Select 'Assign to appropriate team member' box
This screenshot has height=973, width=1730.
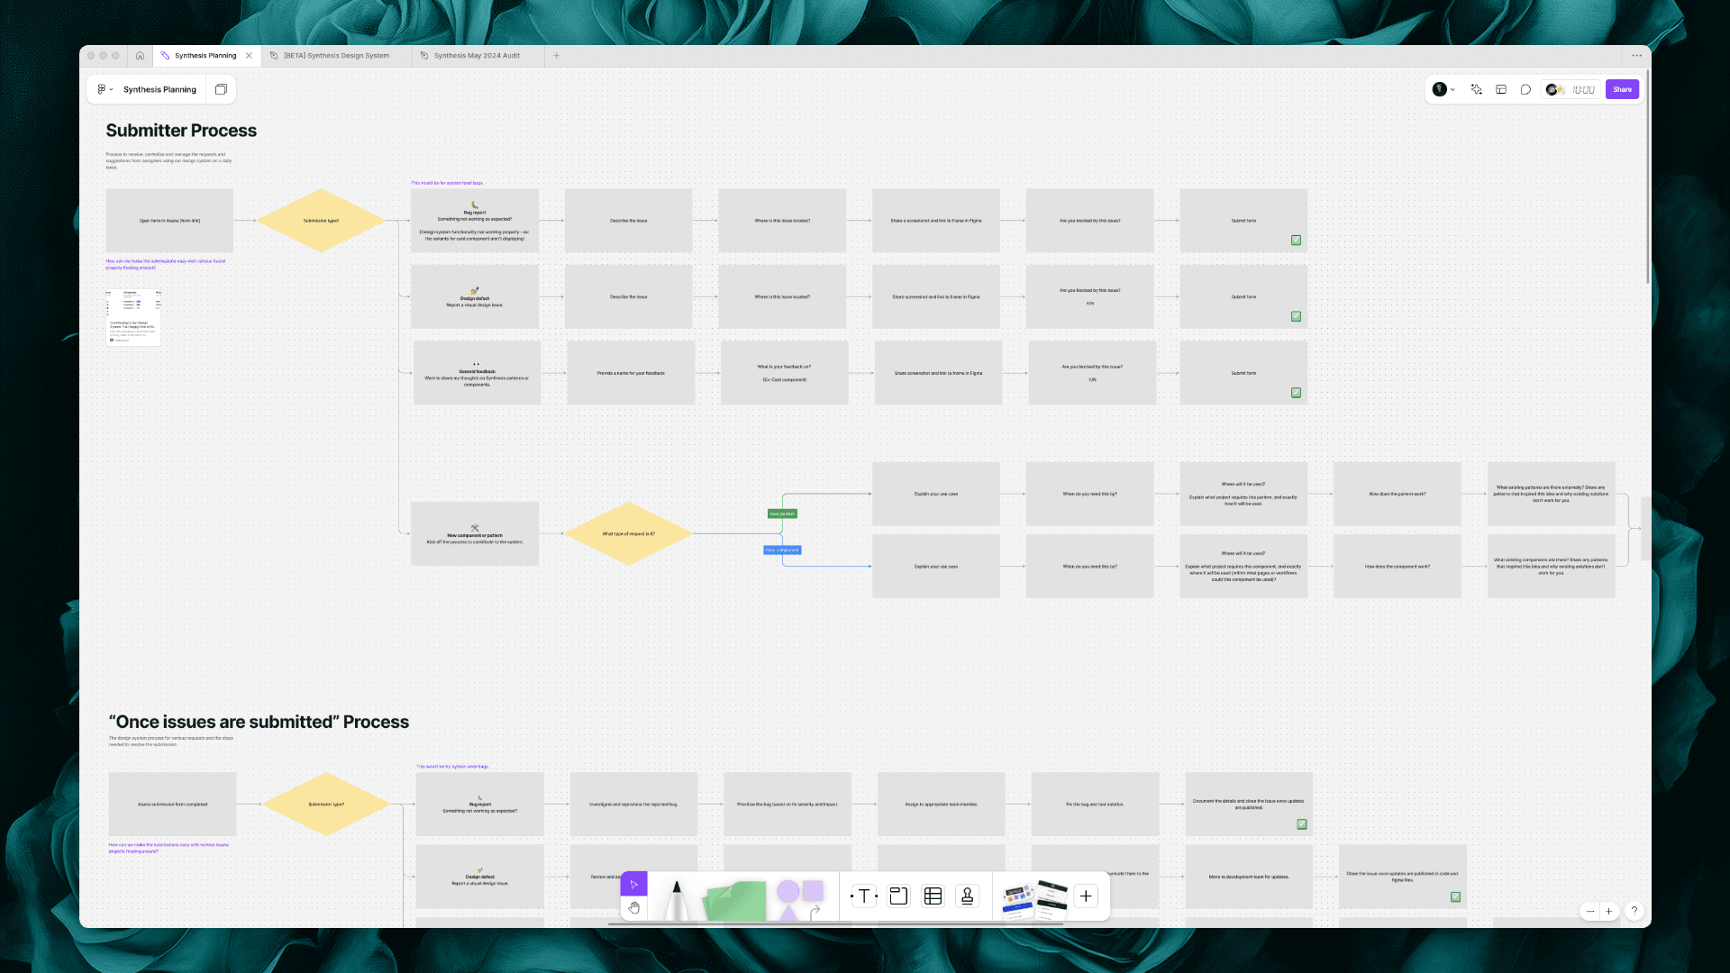[x=942, y=805]
